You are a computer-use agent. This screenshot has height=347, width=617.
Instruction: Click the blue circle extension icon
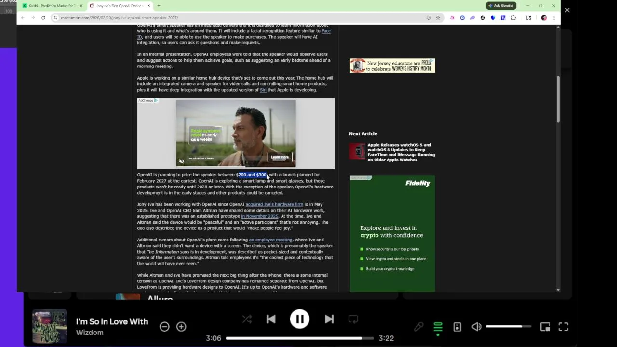tap(462, 18)
